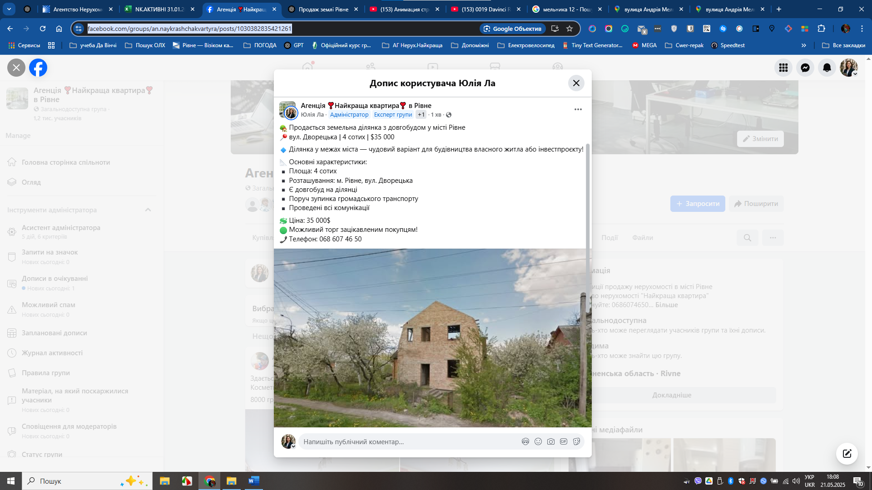The image size is (872, 490).
Task: Attach photo via camera icon in comment
Action: (551, 441)
